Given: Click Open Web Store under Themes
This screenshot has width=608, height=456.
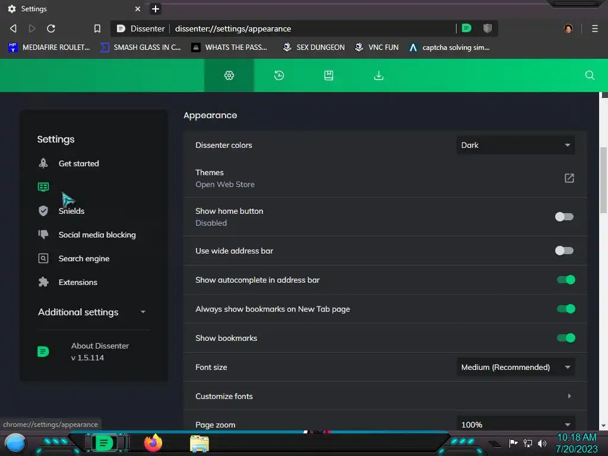Looking at the screenshot, I should pyautogui.click(x=225, y=184).
